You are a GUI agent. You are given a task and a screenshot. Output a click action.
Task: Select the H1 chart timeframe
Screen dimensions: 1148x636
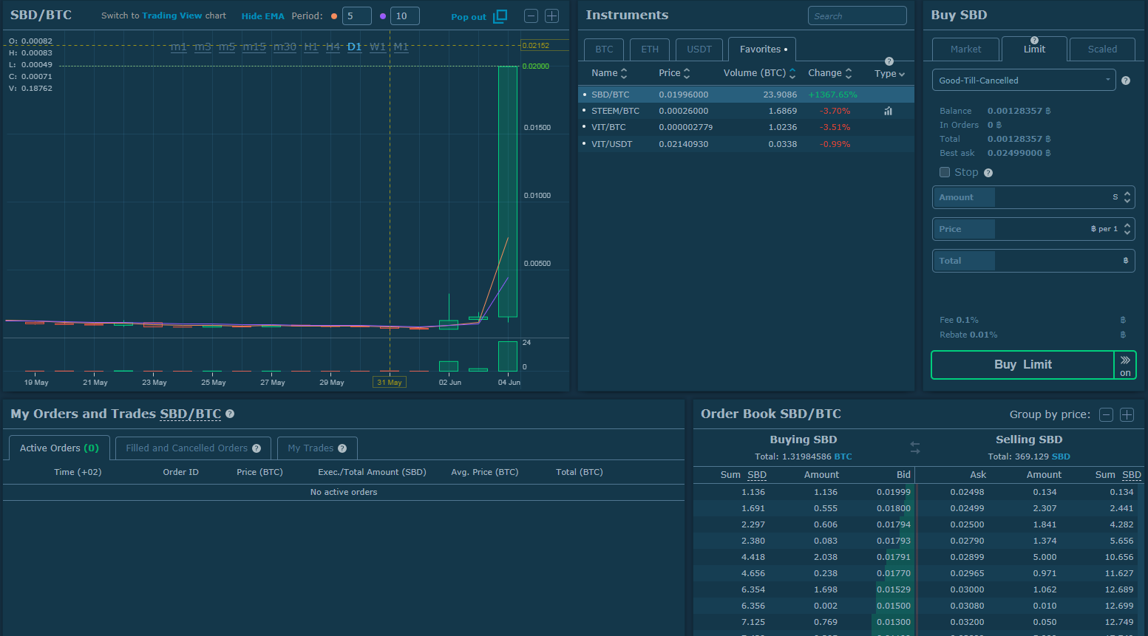[x=311, y=47]
